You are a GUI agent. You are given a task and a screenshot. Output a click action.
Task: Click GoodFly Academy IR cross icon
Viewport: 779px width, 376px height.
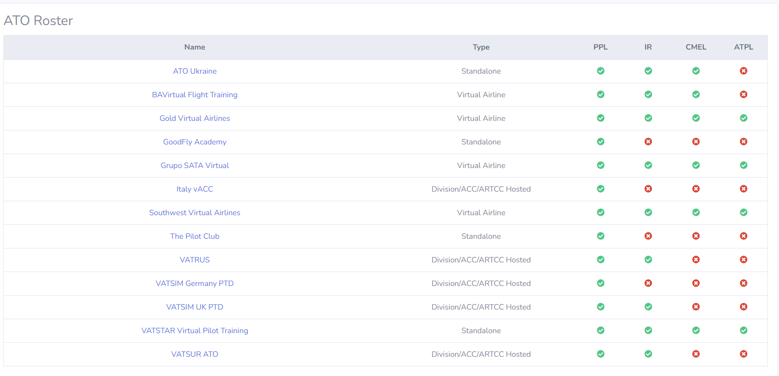point(649,142)
